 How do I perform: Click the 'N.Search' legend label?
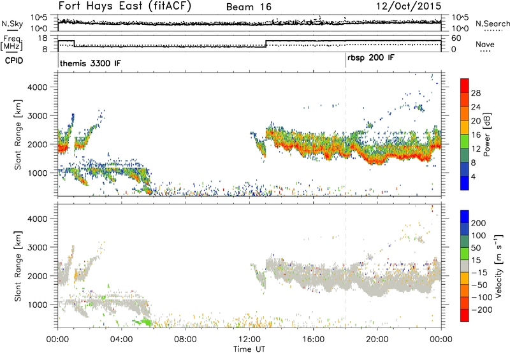pos(492,24)
